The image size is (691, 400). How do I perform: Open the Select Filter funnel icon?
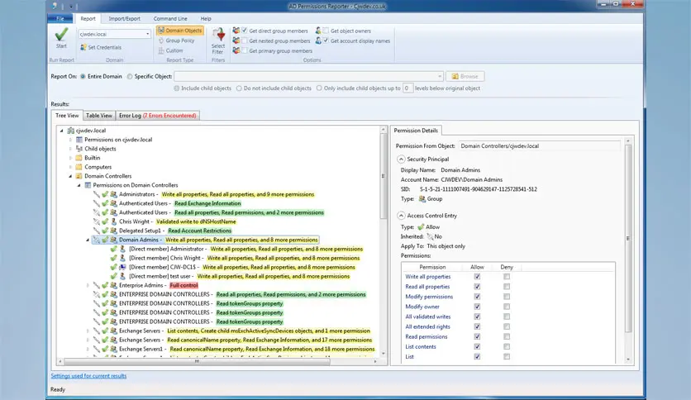(x=218, y=35)
